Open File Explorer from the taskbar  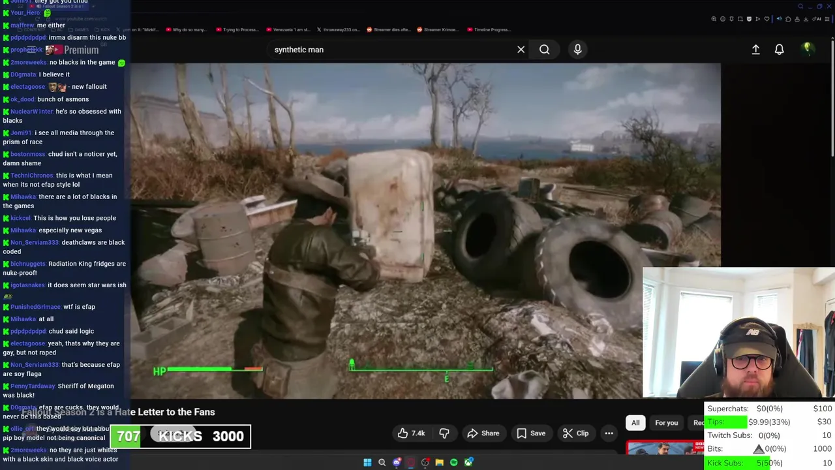click(x=440, y=462)
